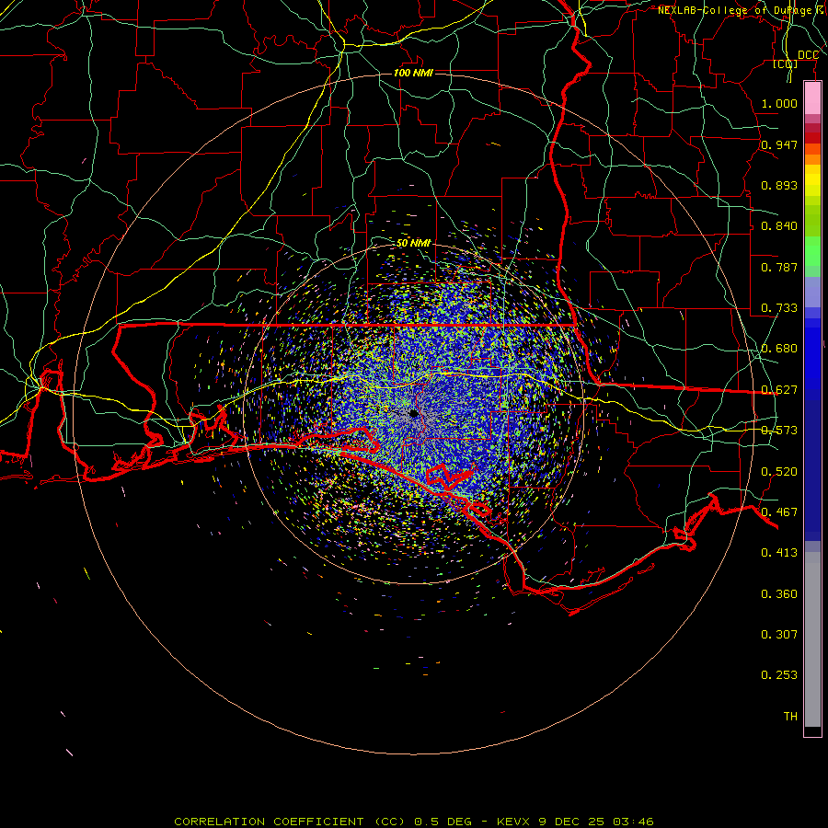The width and height of the screenshot is (828, 828).
Task: Click the TH threshold label
Action: point(790,717)
